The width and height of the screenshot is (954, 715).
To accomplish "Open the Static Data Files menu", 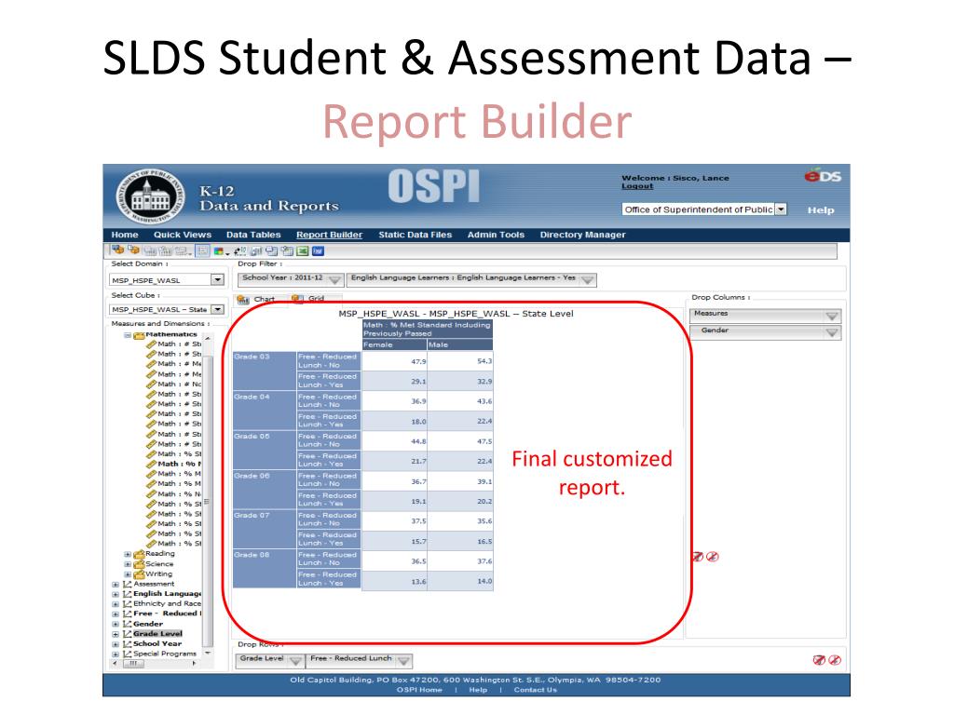I will point(416,235).
